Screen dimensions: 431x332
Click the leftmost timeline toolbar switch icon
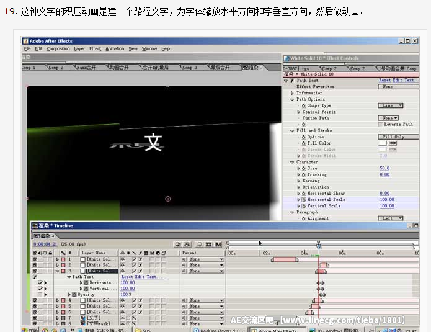pos(178,245)
